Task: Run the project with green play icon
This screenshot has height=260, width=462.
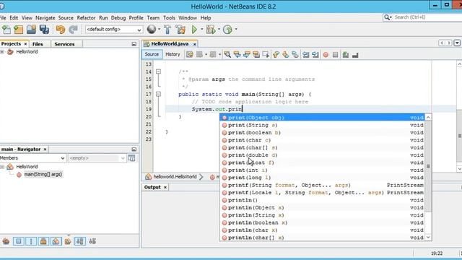Action: [x=194, y=30]
